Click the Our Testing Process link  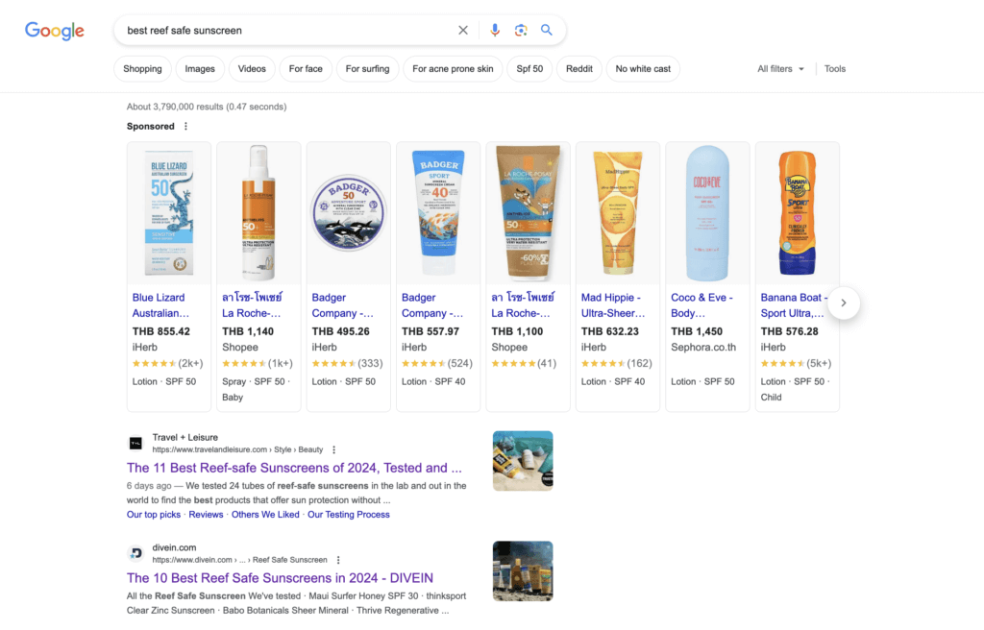[348, 514]
